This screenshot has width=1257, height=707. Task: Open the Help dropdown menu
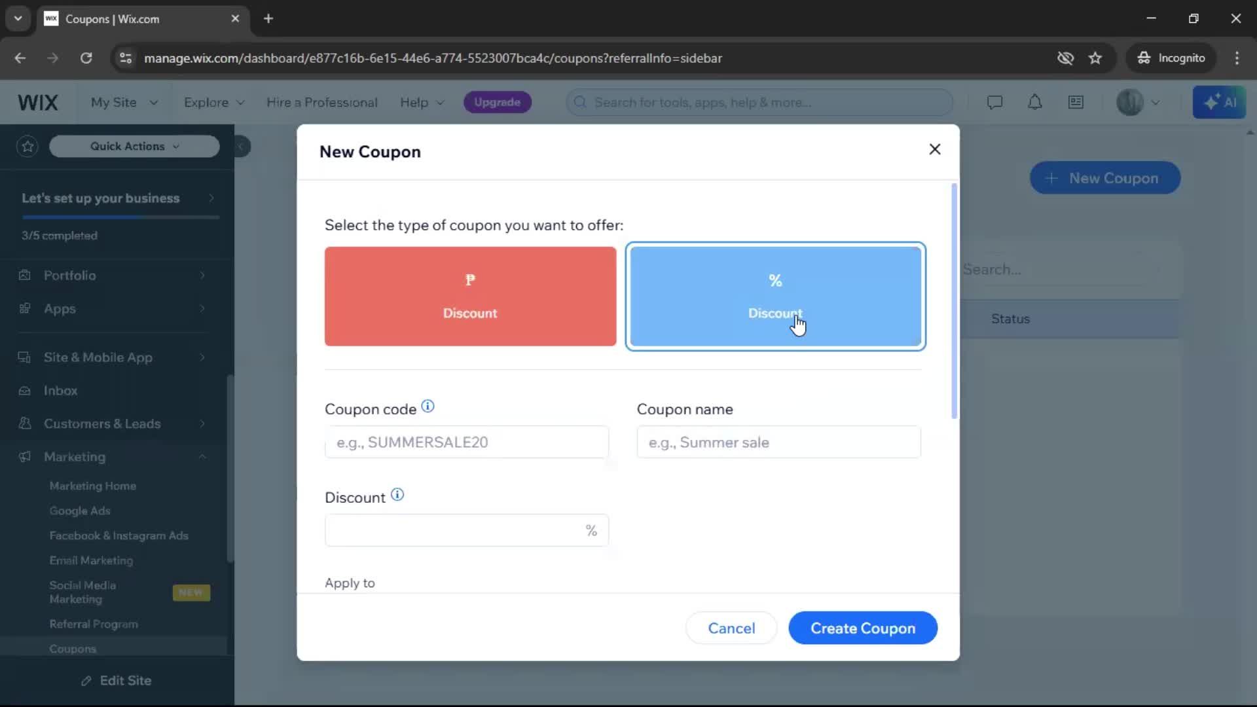(422, 102)
